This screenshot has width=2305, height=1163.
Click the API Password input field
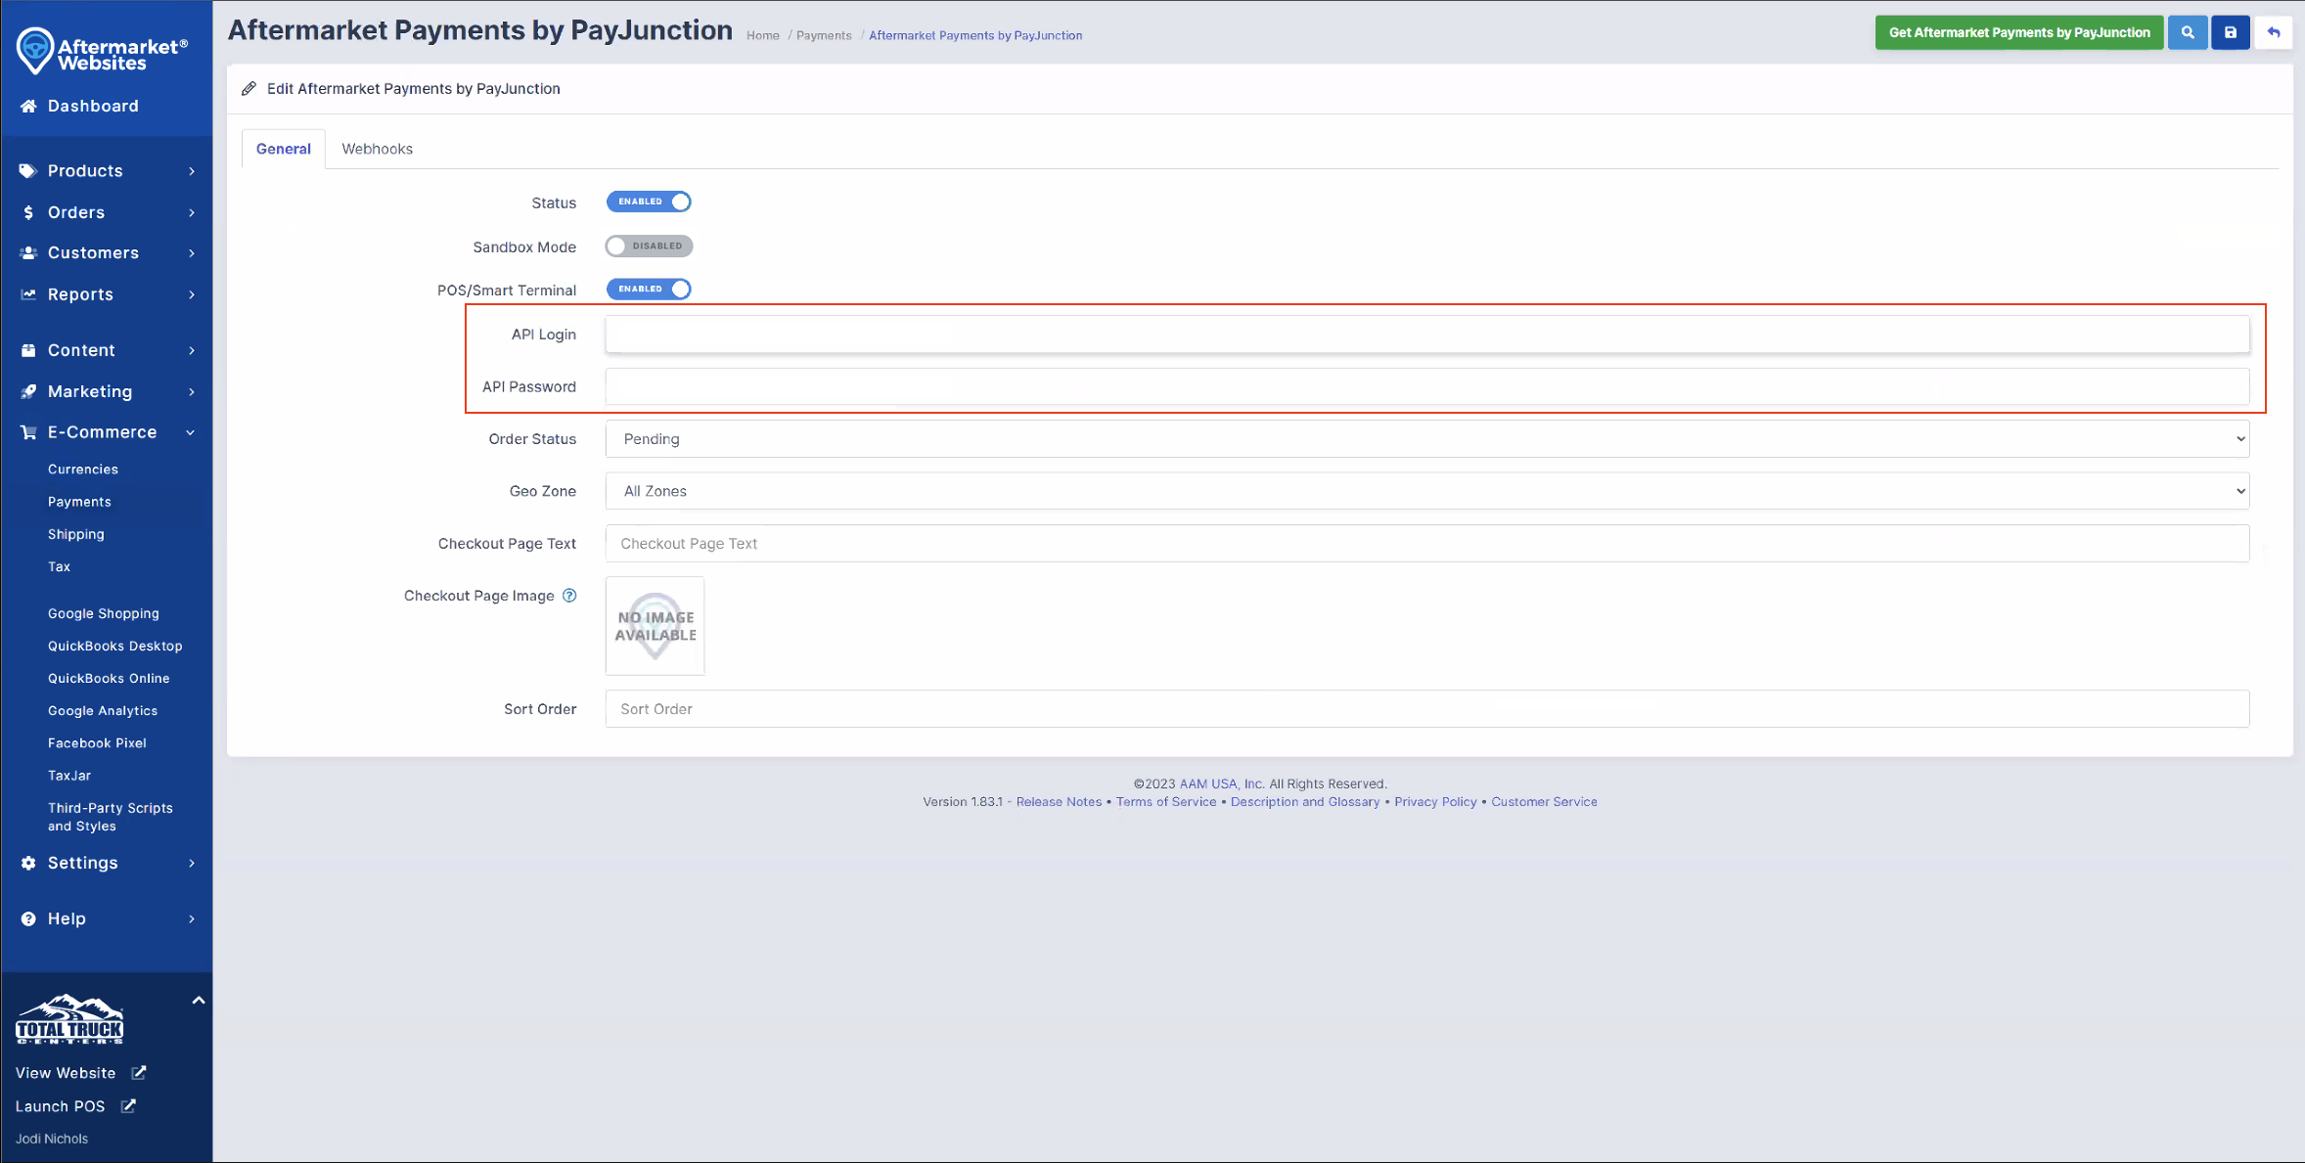(1427, 386)
